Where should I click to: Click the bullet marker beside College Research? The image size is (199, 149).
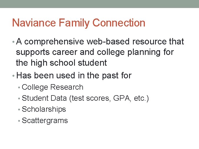19,87
